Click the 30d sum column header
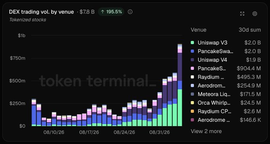270x144 pixels. pyautogui.click(x=250, y=30)
